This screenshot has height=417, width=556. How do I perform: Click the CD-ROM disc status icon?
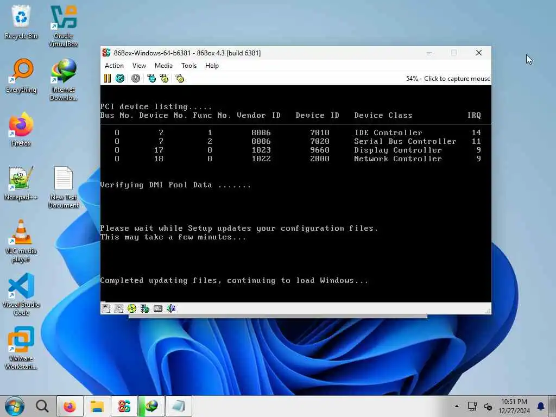click(x=132, y=308)
